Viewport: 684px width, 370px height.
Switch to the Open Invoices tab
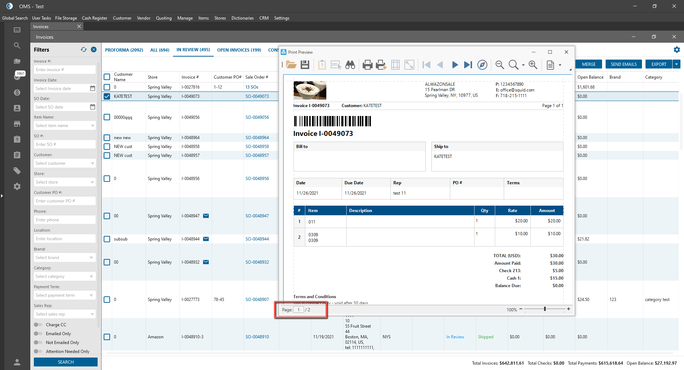click(x=239, y=50)
